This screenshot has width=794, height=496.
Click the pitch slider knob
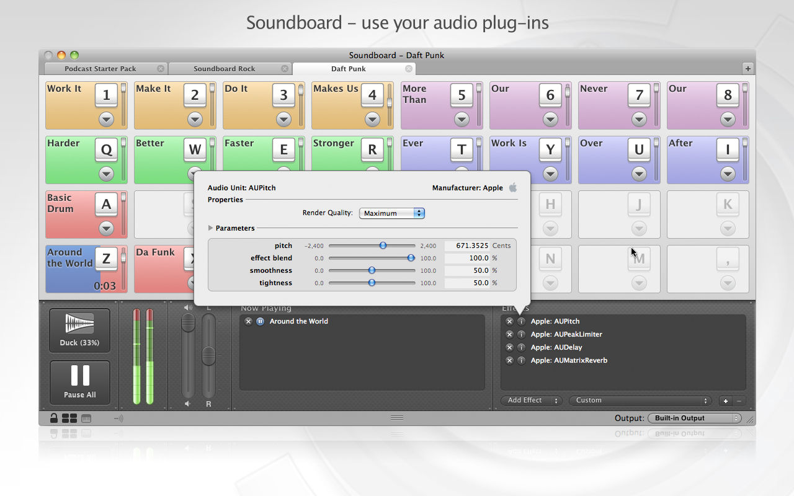click(383, 246)
